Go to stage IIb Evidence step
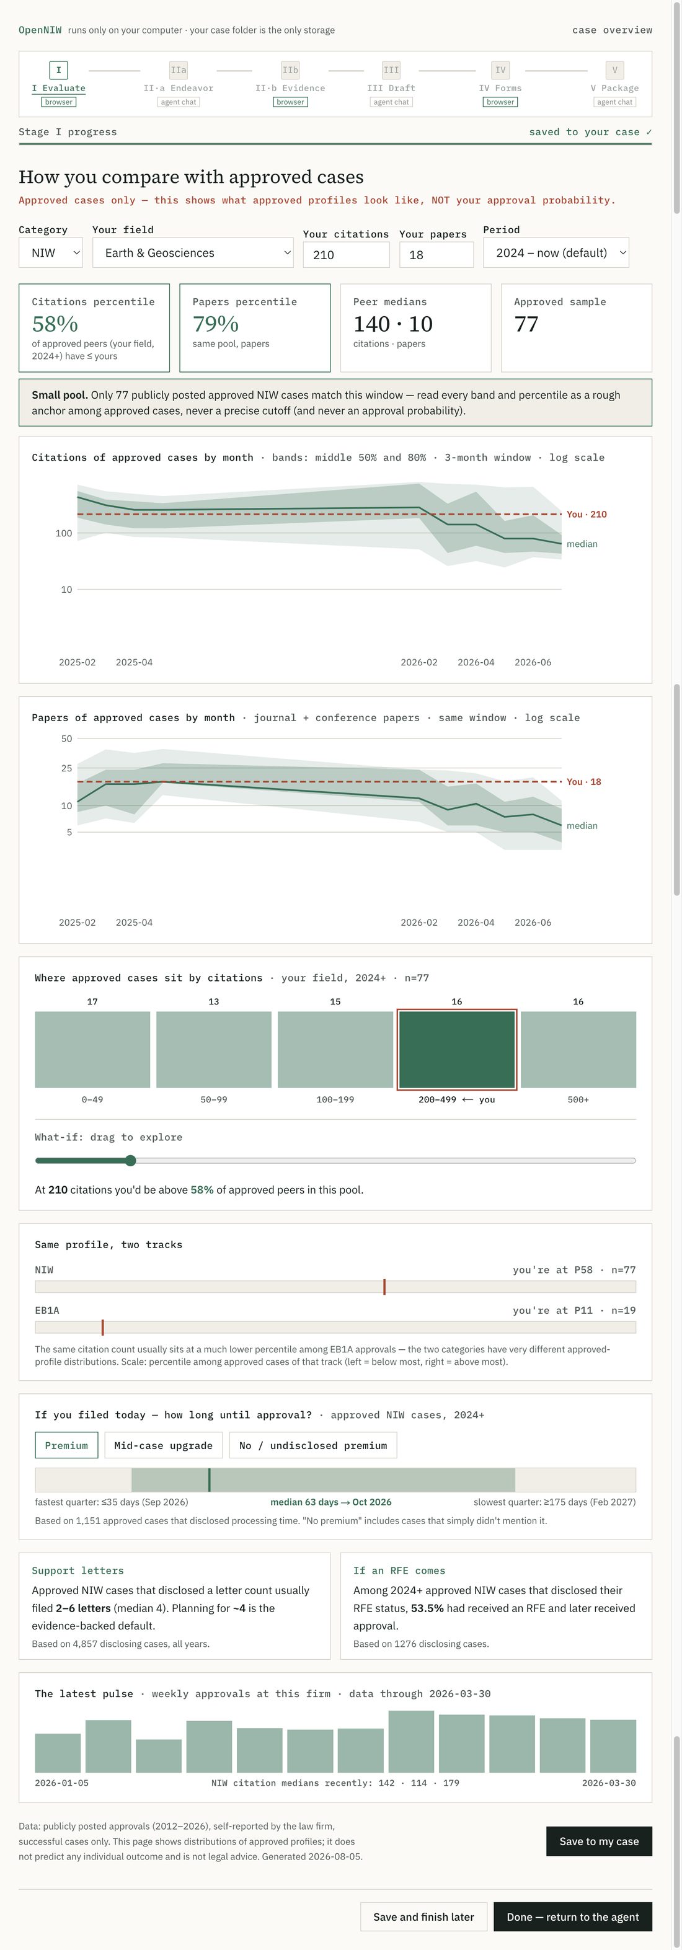Screen dimensions: 682x1950 (x=290, y=83)
